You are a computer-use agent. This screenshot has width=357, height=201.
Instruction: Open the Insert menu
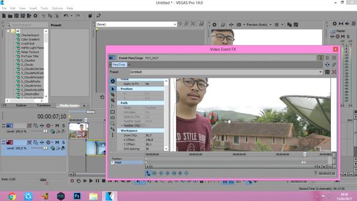tap(33, 8)
